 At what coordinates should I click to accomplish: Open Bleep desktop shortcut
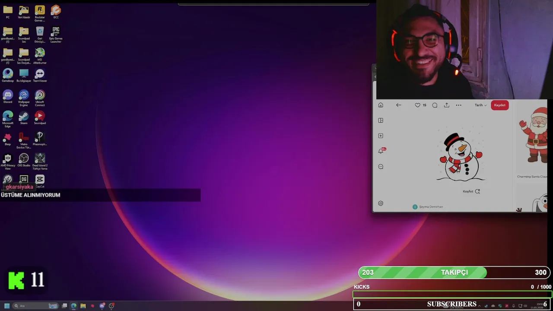pos(8,139)
